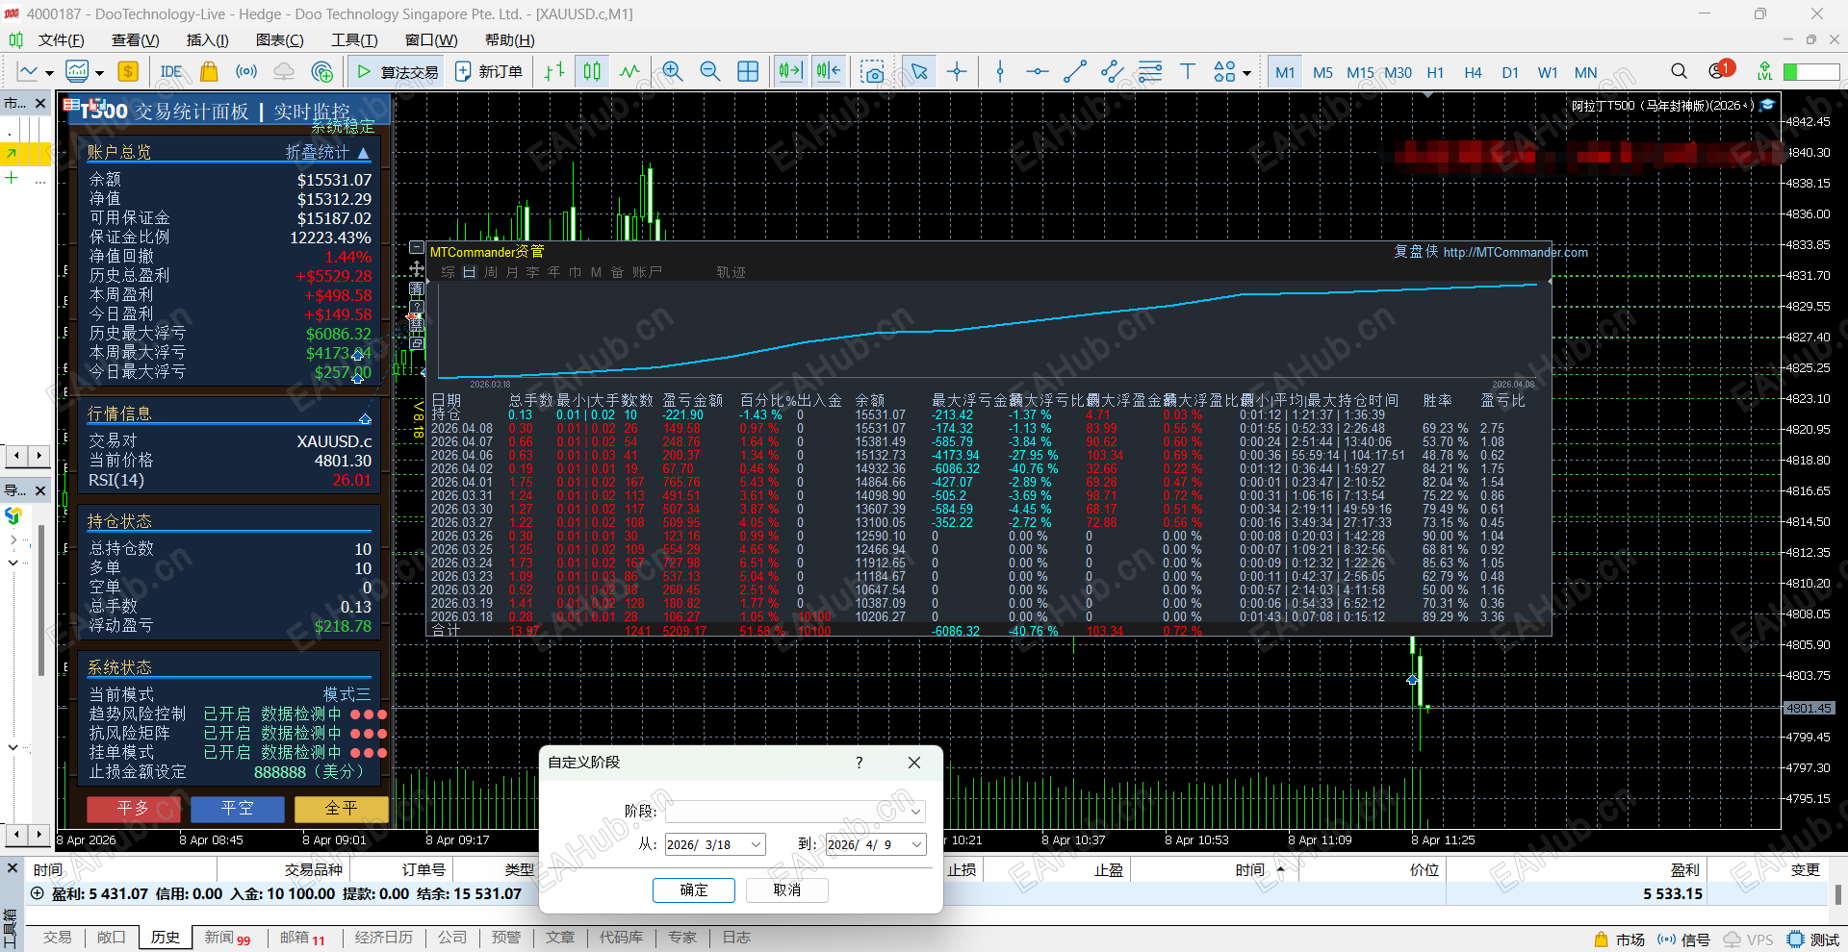Open the 阶段 period dropdown in dialog
This screenshot has height=952, width=1848.
(915, 811)
